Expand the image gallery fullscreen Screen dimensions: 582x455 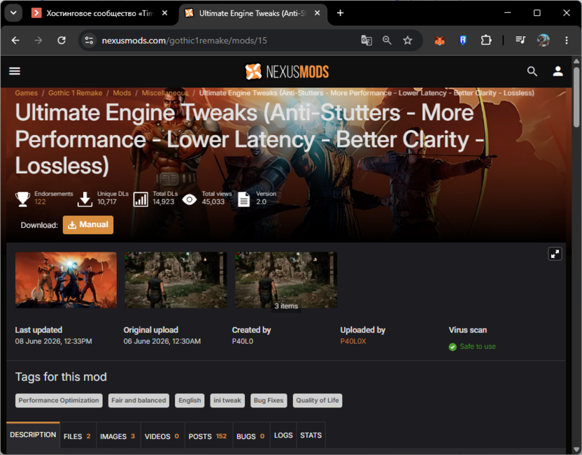tap(555, 254)
